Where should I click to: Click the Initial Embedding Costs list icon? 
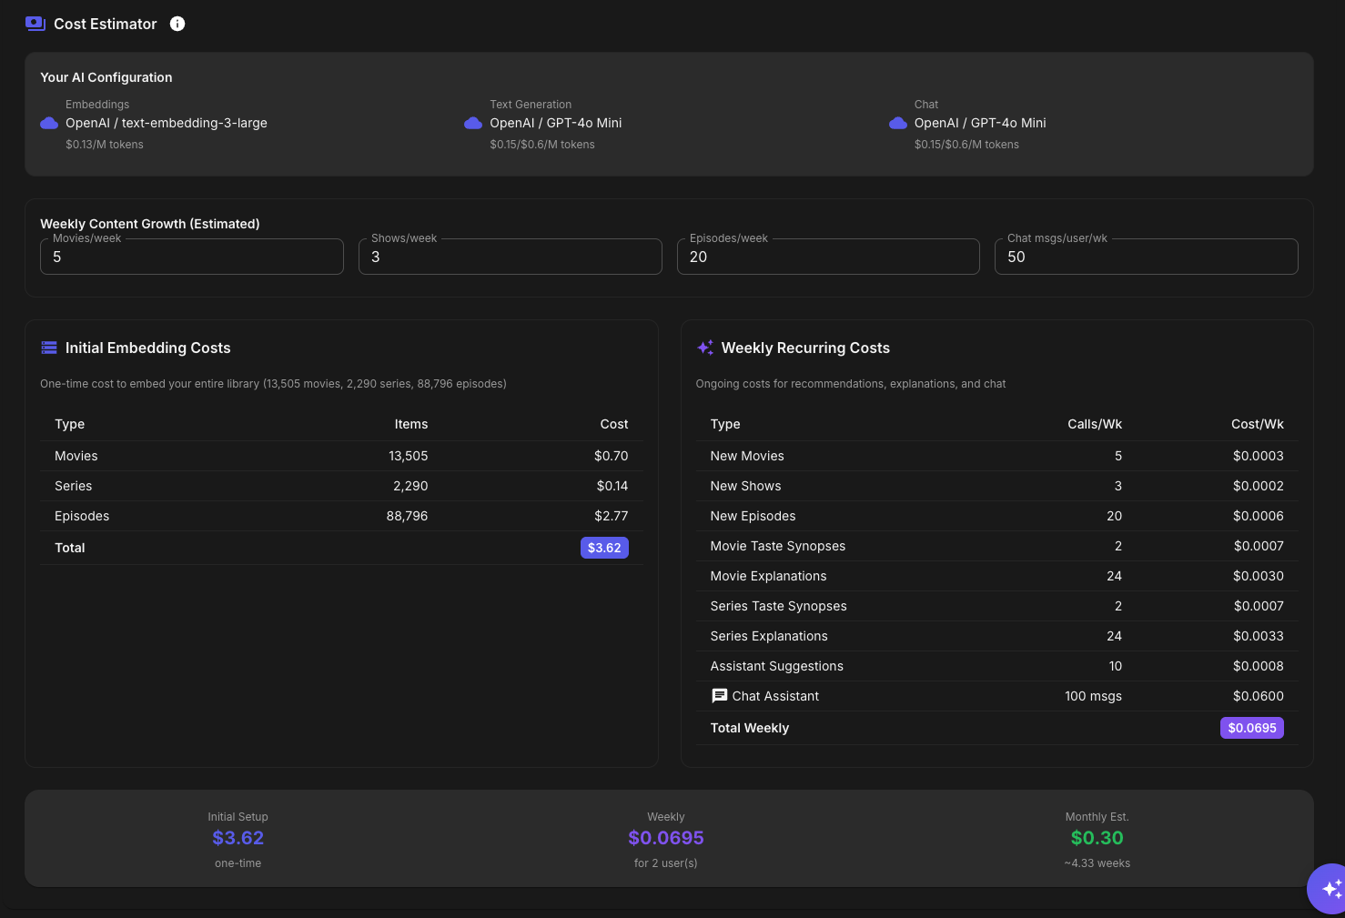click(x=49, y=348)
